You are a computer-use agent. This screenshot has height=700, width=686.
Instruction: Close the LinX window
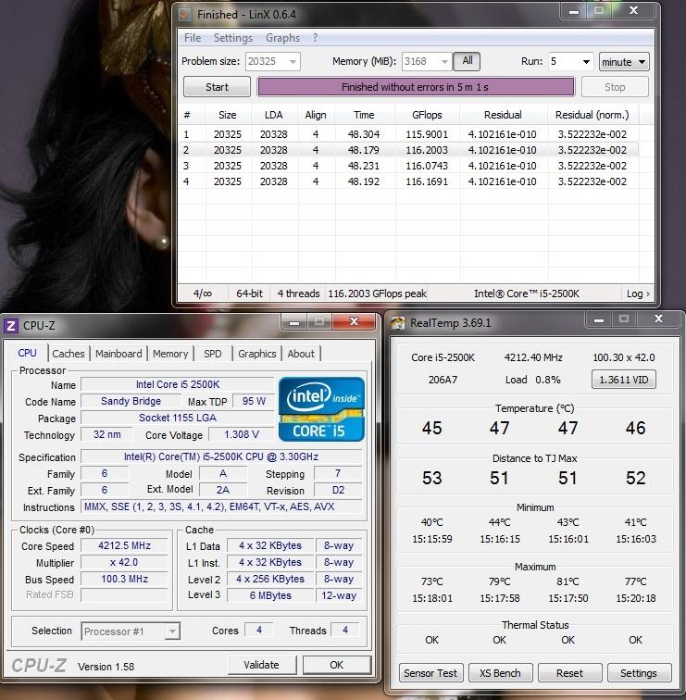click(634, 11)
